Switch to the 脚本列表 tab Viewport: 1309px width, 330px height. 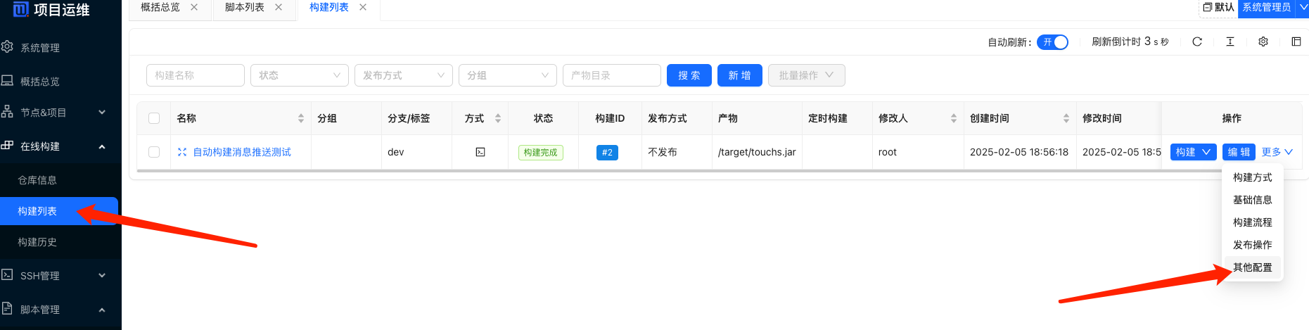244,8
